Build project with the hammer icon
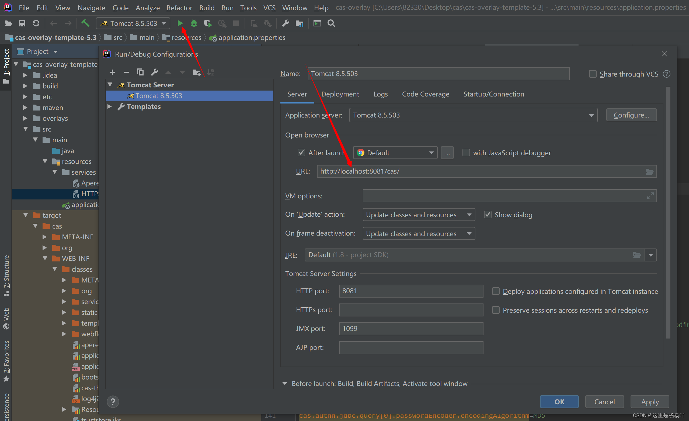The image size is (689, 421). click(x=85, y=23)
